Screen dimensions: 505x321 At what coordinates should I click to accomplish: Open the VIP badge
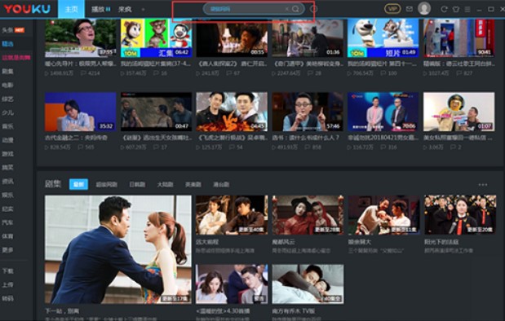tap(392, 9)
